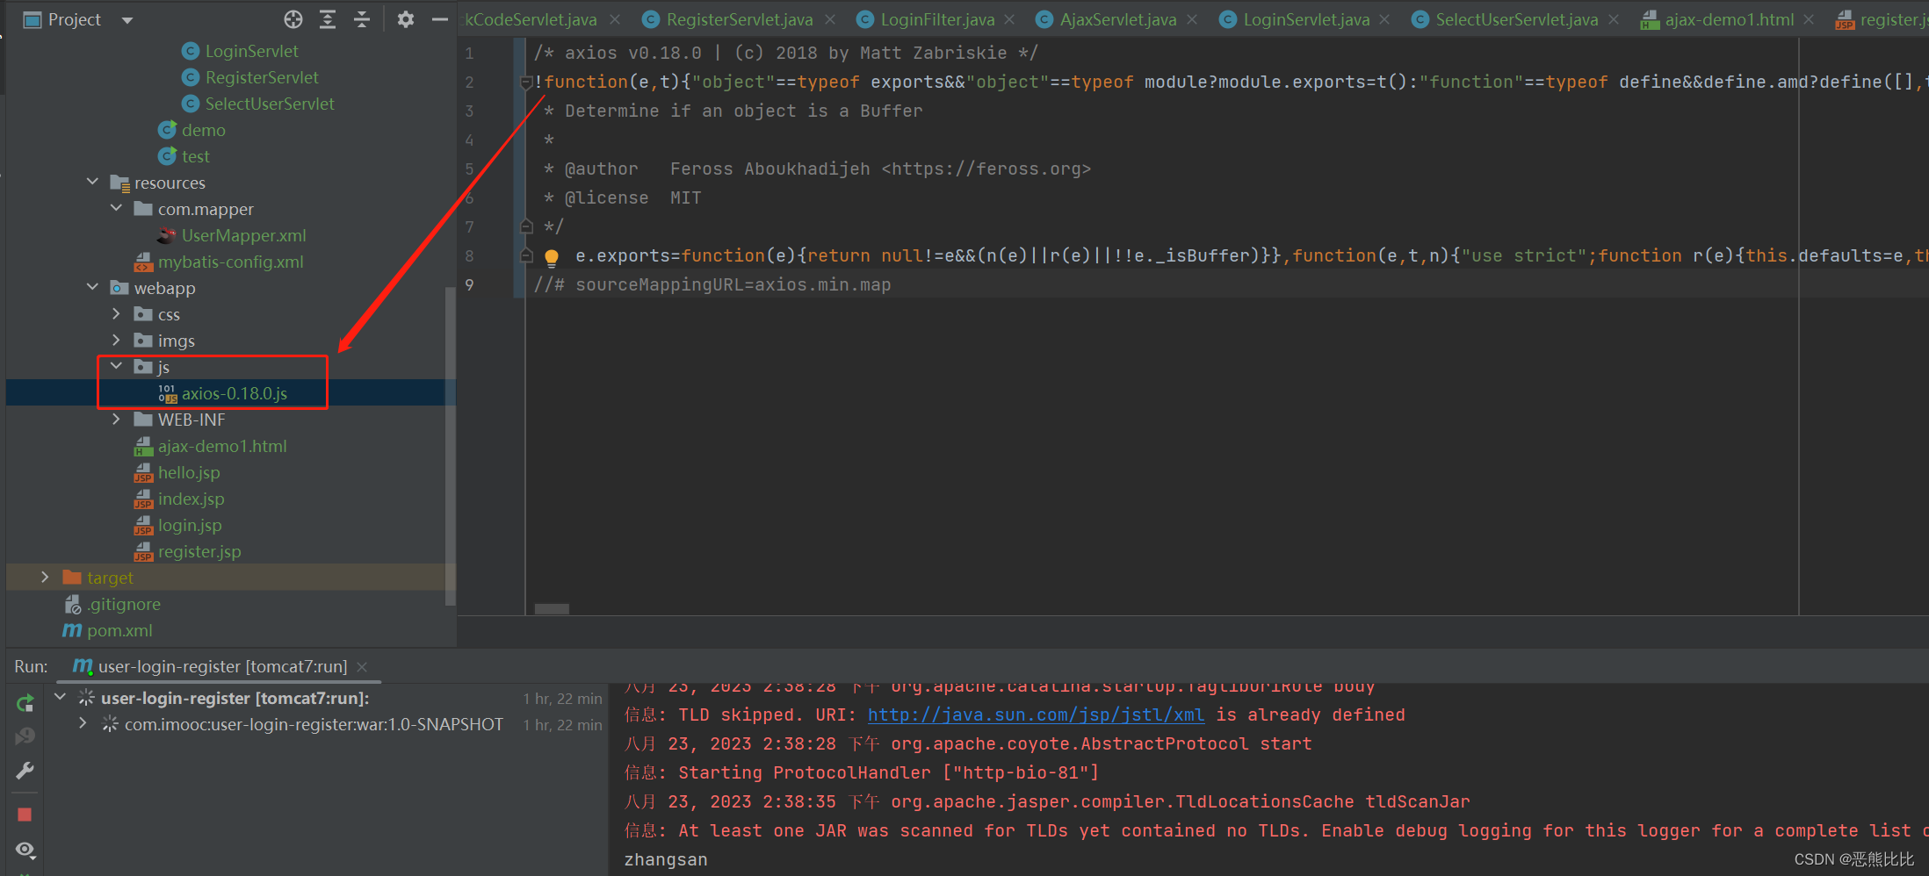Hide the Project panel with minus icon
Viewport: 1929px width, 876px height.
pos(440,19)
